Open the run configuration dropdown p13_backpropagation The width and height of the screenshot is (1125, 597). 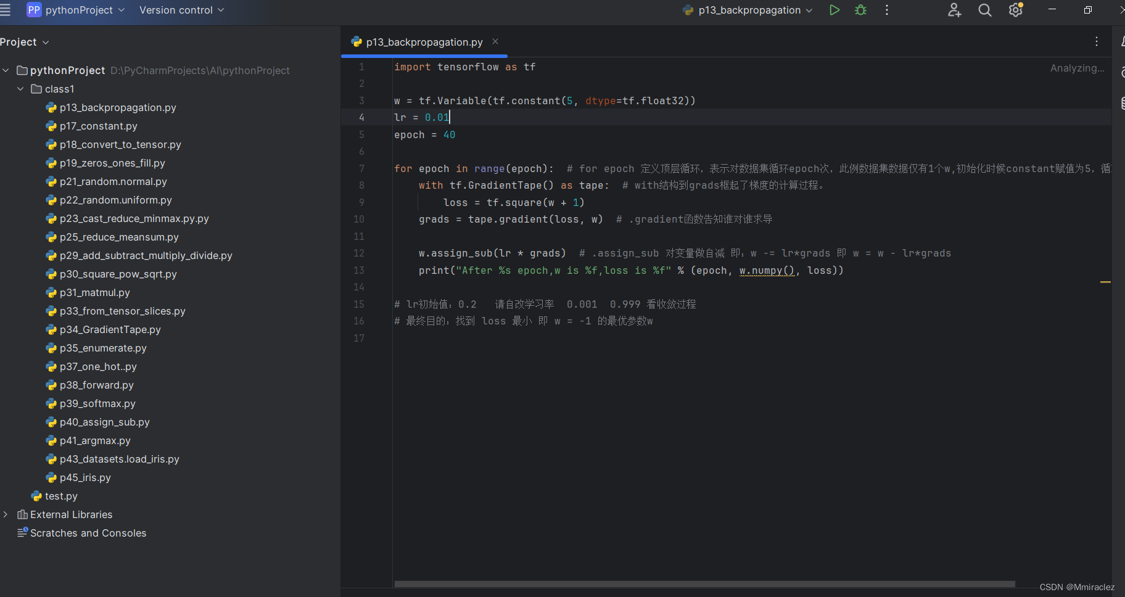pos(747,10)
